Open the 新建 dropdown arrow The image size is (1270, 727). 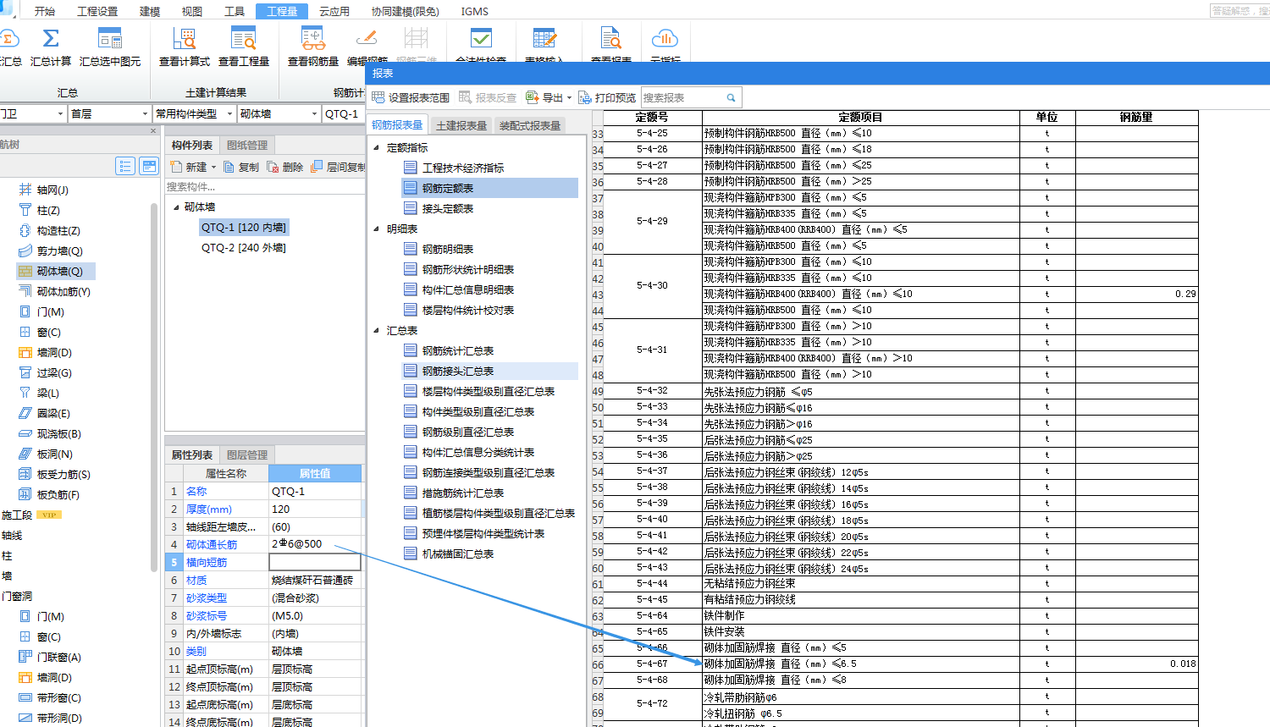(x=214, y=168)
